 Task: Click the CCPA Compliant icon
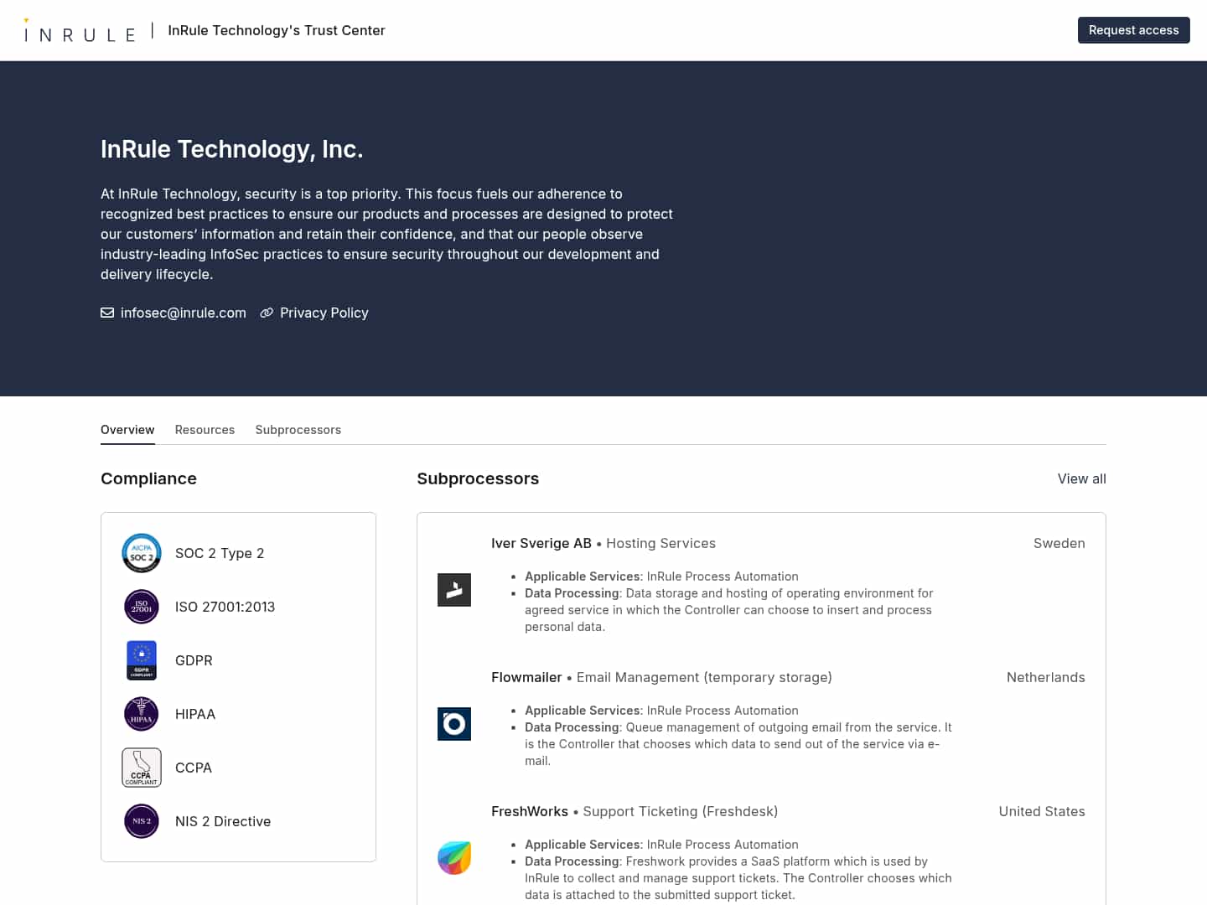141,768
